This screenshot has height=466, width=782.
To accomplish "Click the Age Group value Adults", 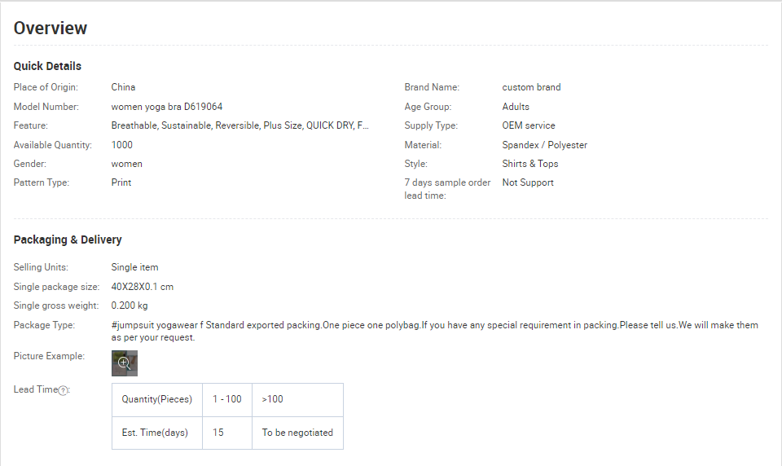I will tap(516, 106).
